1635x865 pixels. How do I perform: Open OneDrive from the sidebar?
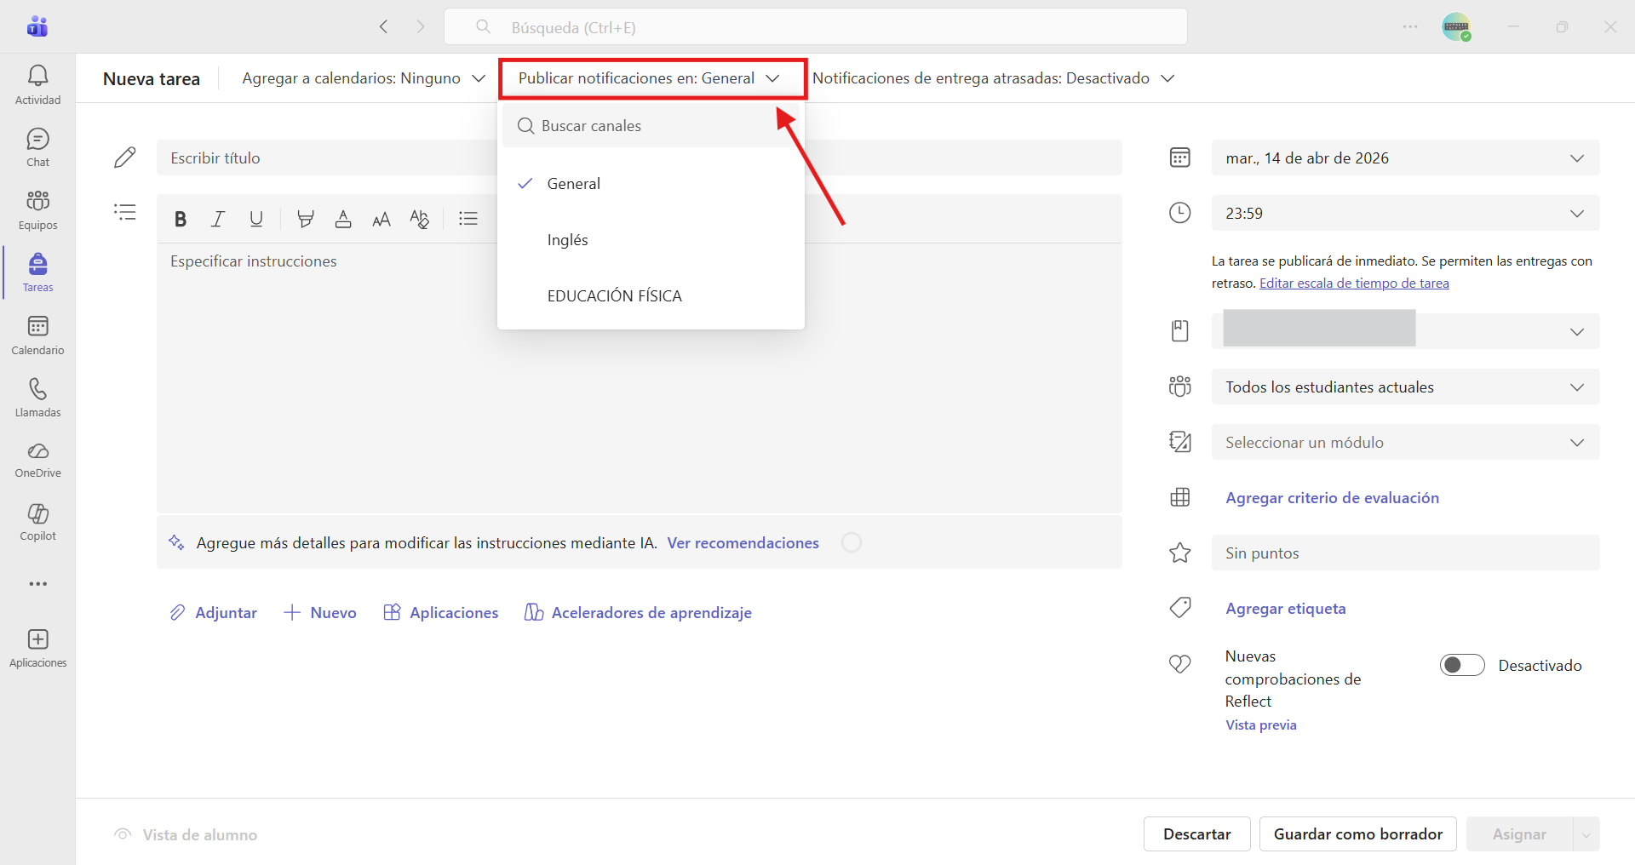point(37,460)
